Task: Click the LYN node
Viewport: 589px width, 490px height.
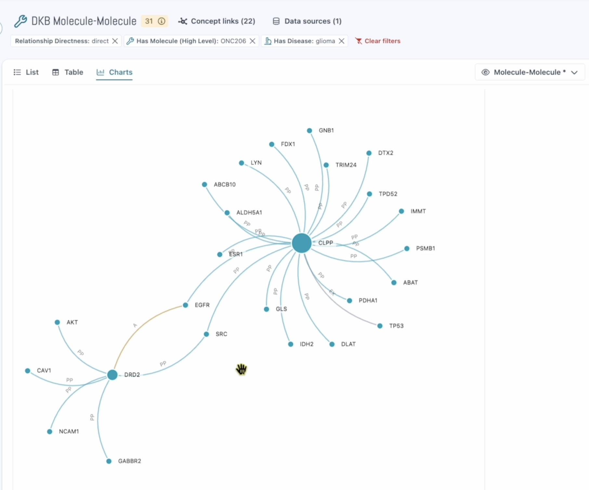Action: coord(242,163)
